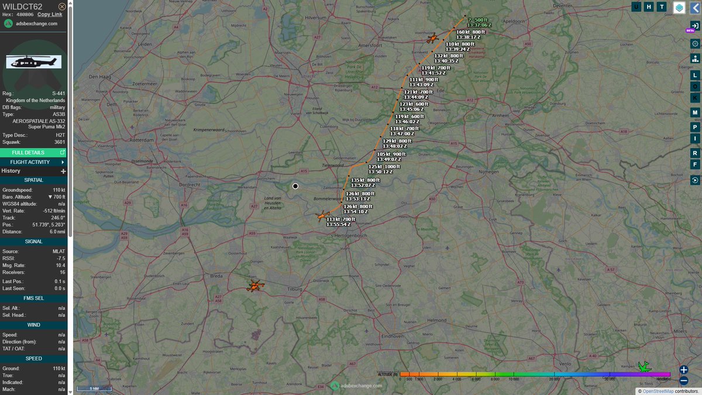The width and height of the screenshot is (702, 395).
Task: Collapse the sidebar with the left-arrow button
Action: 695,8
